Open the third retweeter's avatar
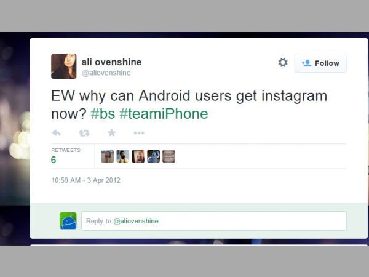 click(x=138, y=156)
